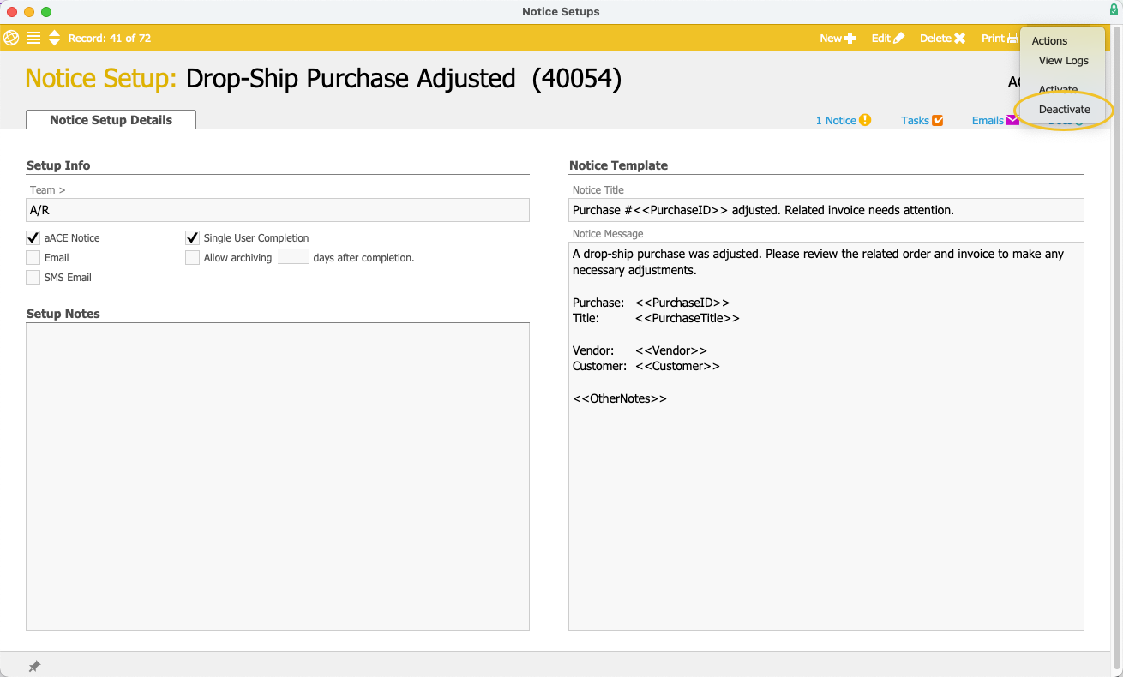1123x677 pixels.
Task: Click the Notice Title input field
Action: tap(826, 210)
